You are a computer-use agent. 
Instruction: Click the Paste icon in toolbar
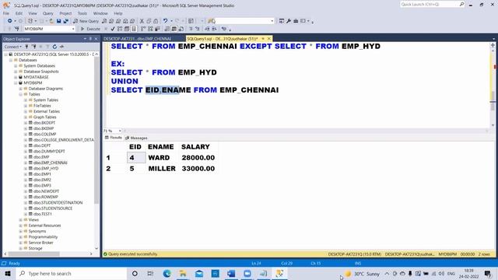point(156,21)
